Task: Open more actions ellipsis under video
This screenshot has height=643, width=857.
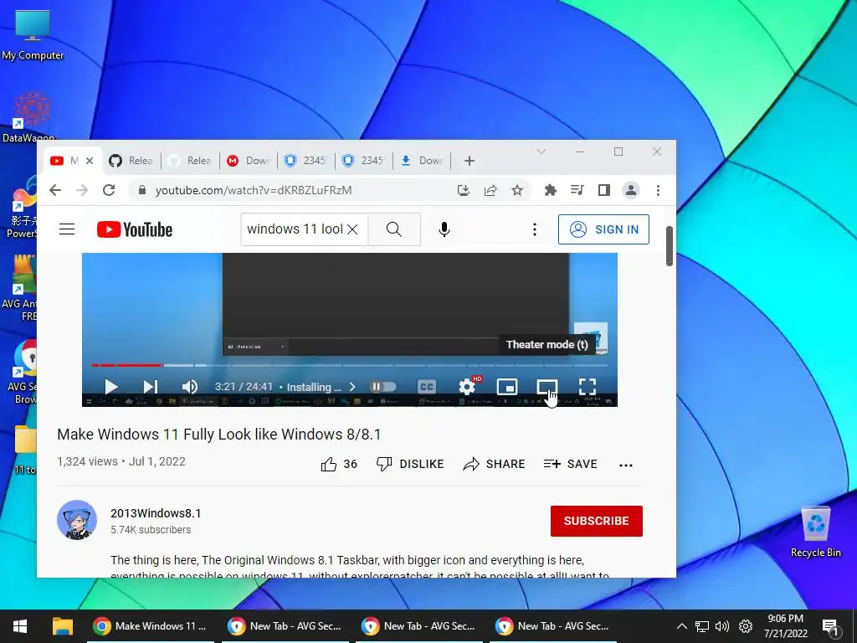Action: click(626, 465)
